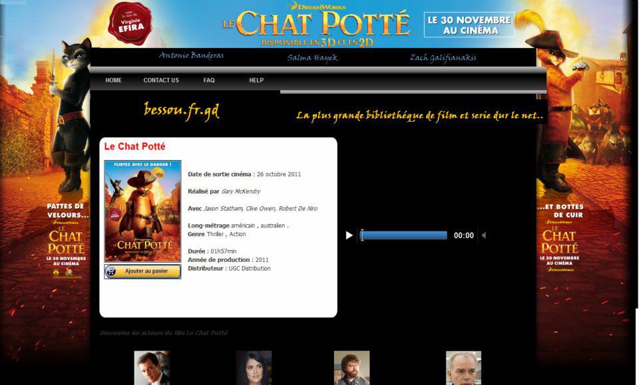
Task: Click the first actor photo, man in suit
Action: coord(152,368)
